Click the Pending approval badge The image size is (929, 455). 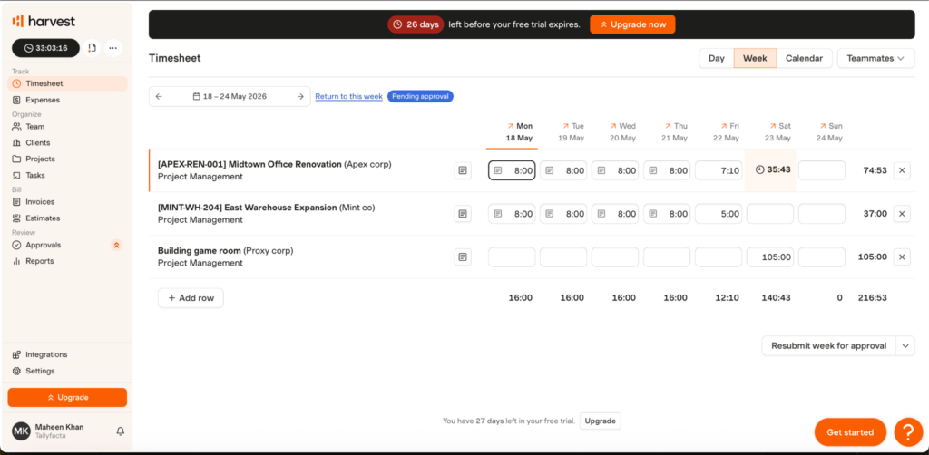pyautogui.click(x=420, y=96)
